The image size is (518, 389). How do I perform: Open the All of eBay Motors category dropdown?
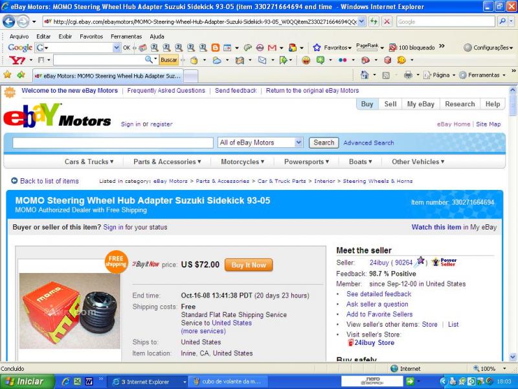click(298, 143)
